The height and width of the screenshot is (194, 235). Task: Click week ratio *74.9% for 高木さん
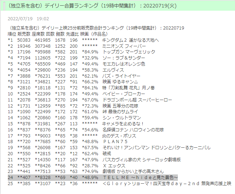coord(90,172)
